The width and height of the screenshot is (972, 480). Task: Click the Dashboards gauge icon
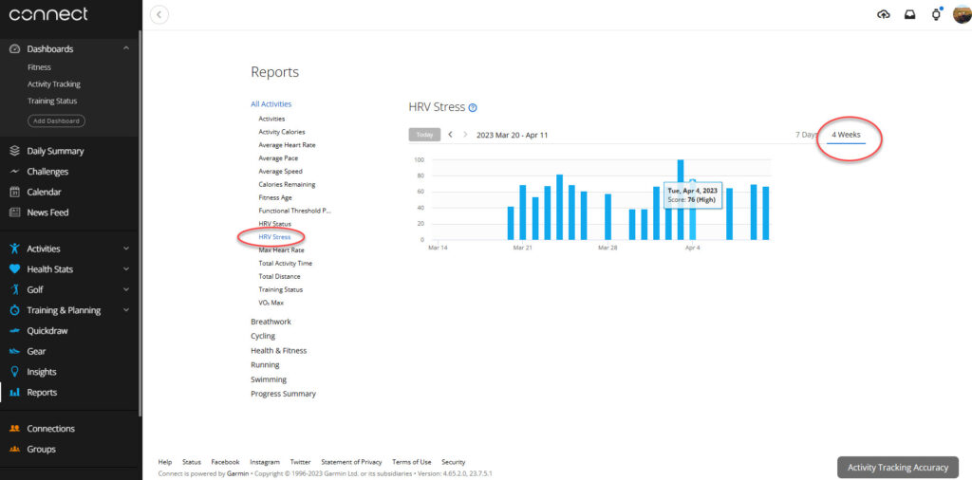[x=15, y=49]
